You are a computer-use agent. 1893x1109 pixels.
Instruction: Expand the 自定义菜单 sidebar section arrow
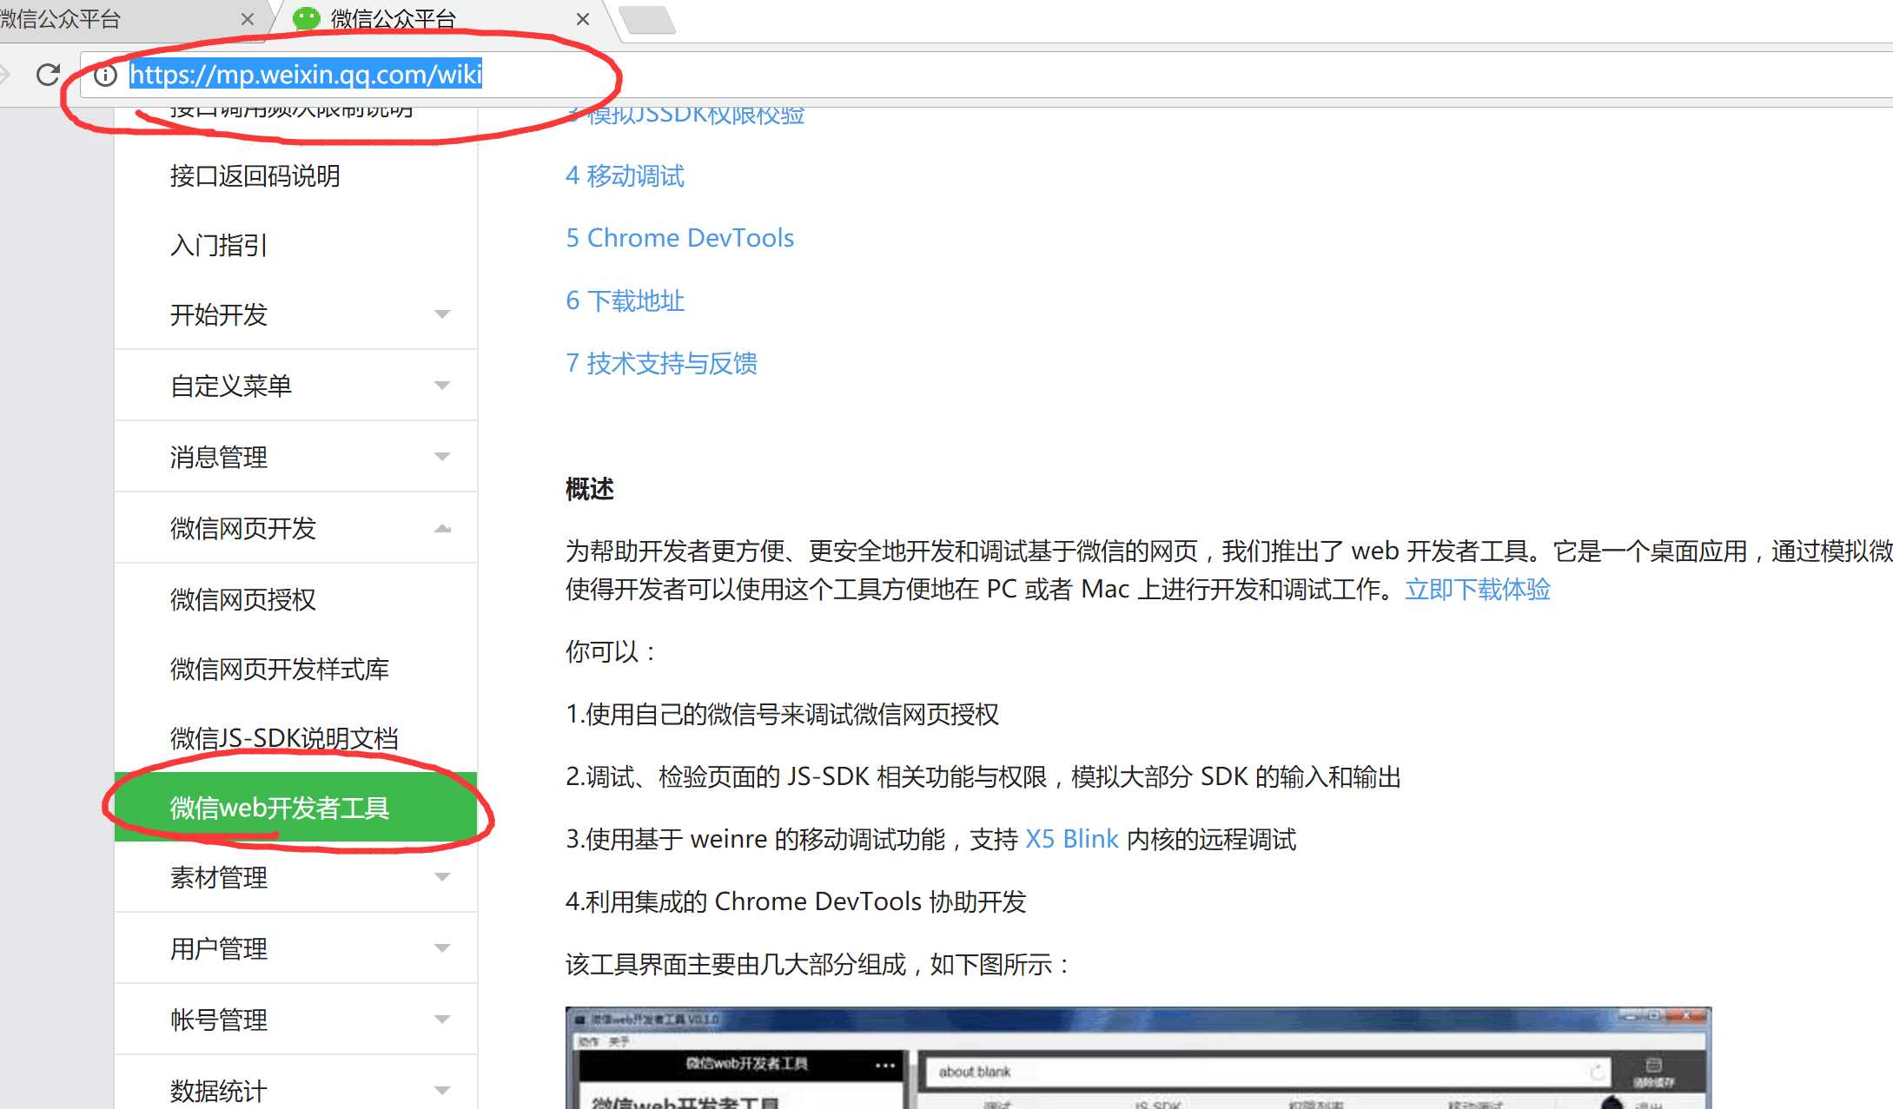tap(442, 386)
